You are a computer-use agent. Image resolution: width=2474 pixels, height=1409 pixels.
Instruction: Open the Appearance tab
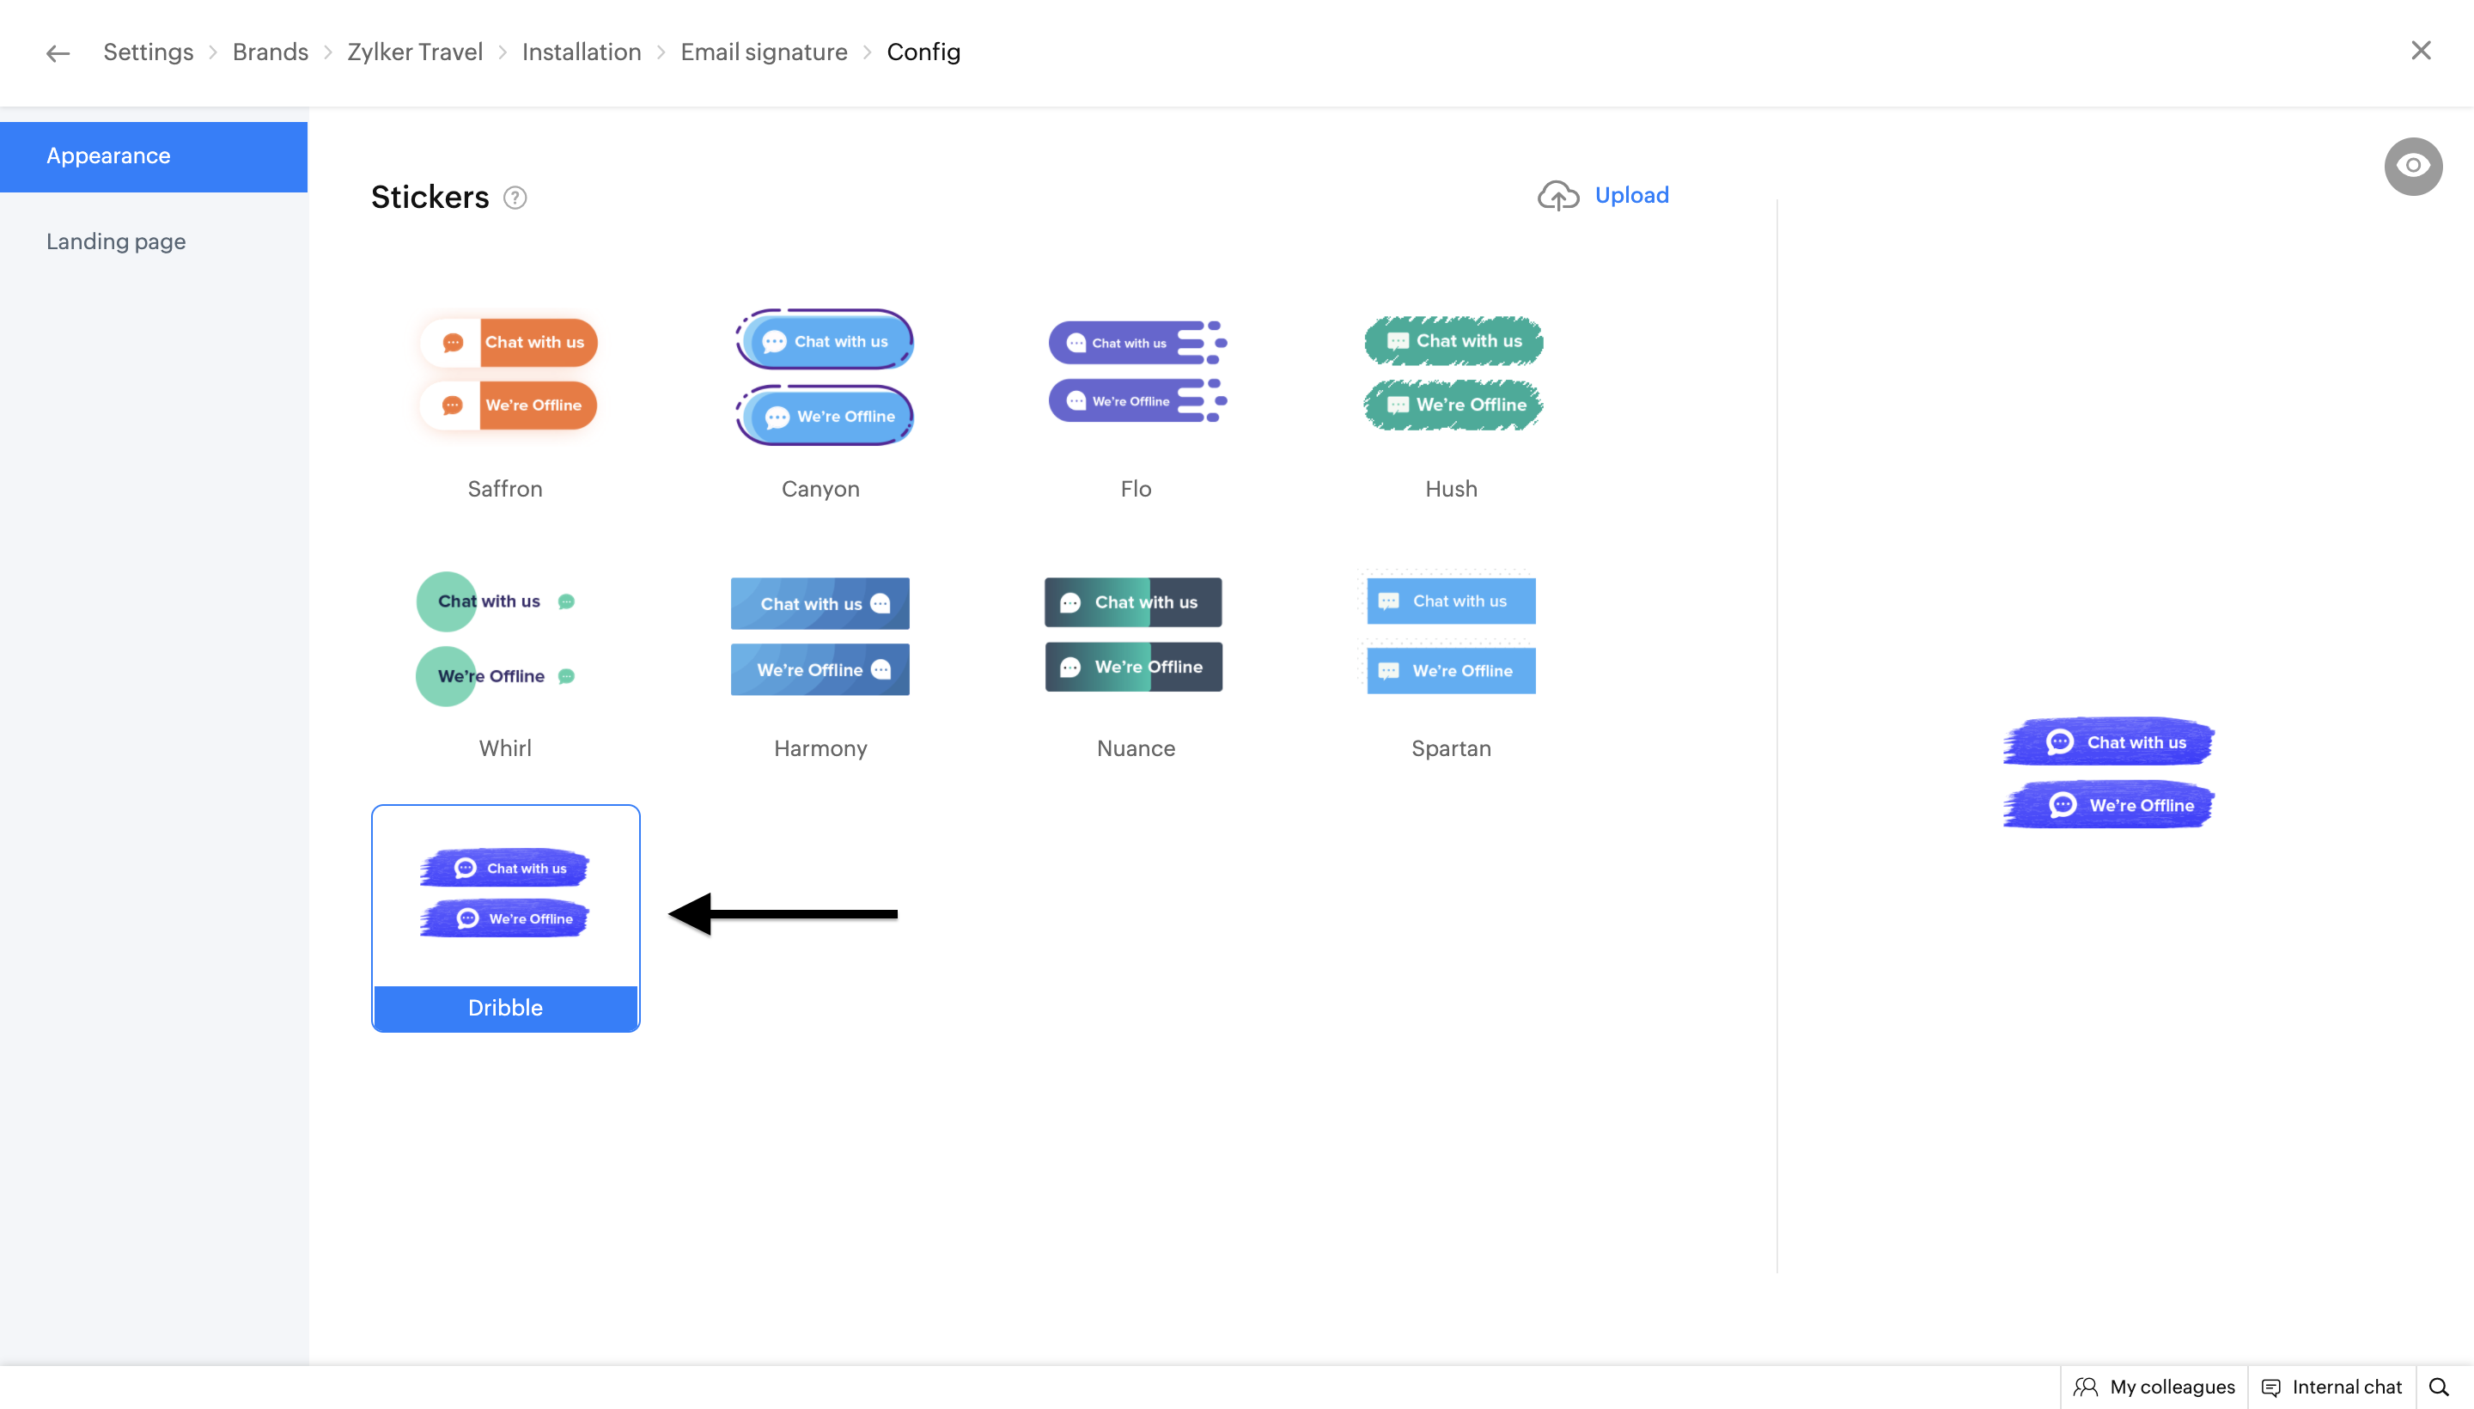point(108,156)
